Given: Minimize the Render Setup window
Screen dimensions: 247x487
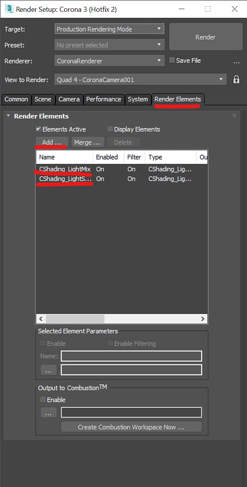Looking at the screenshot, I should tap(181, 9).
